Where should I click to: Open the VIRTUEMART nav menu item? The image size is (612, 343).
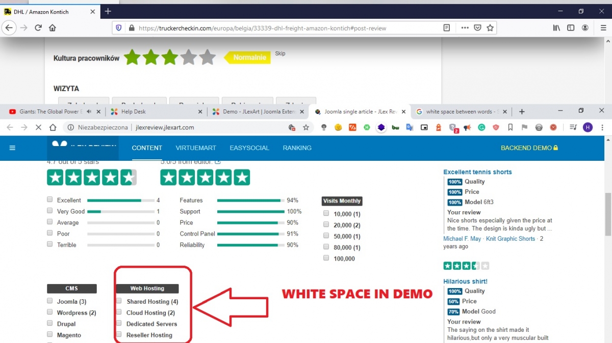[196, 148]
